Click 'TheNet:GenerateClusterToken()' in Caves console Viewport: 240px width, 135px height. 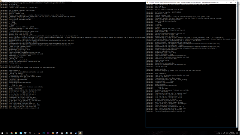[x=166, y=105]
